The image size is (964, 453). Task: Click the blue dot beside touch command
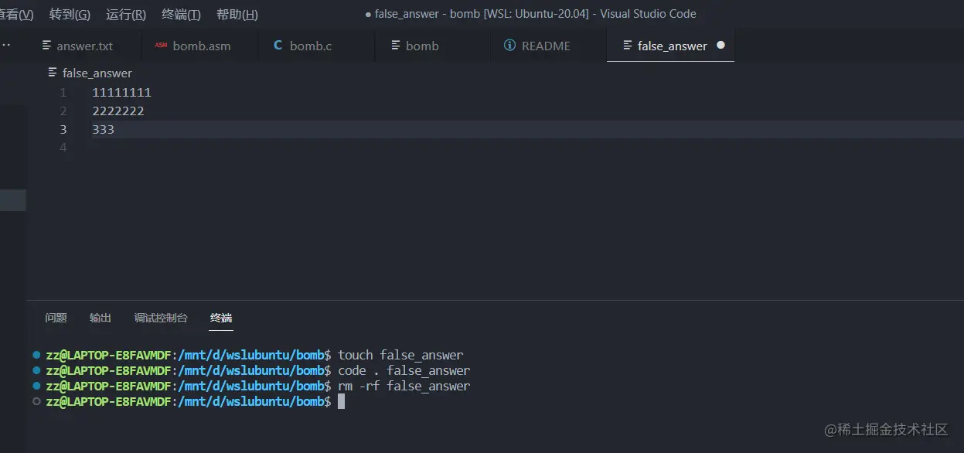coord(36,355)
